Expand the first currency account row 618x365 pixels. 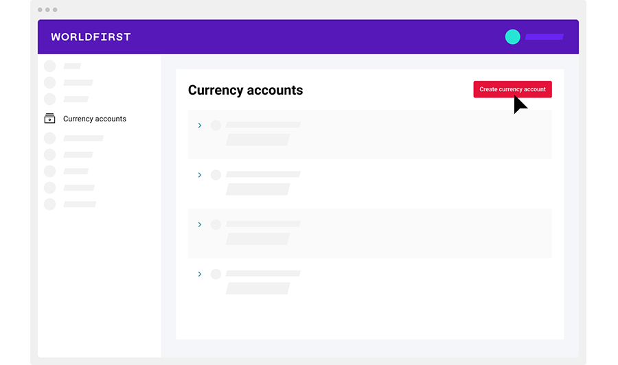click(x=200, y=126)
